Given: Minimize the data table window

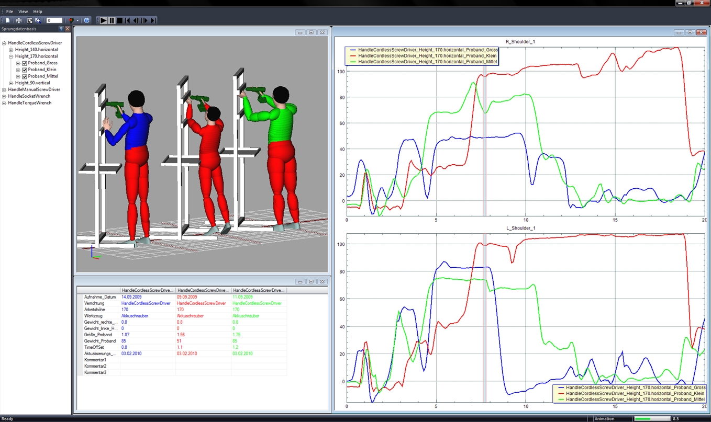Looking at the screenshot, I should point(300,281).
